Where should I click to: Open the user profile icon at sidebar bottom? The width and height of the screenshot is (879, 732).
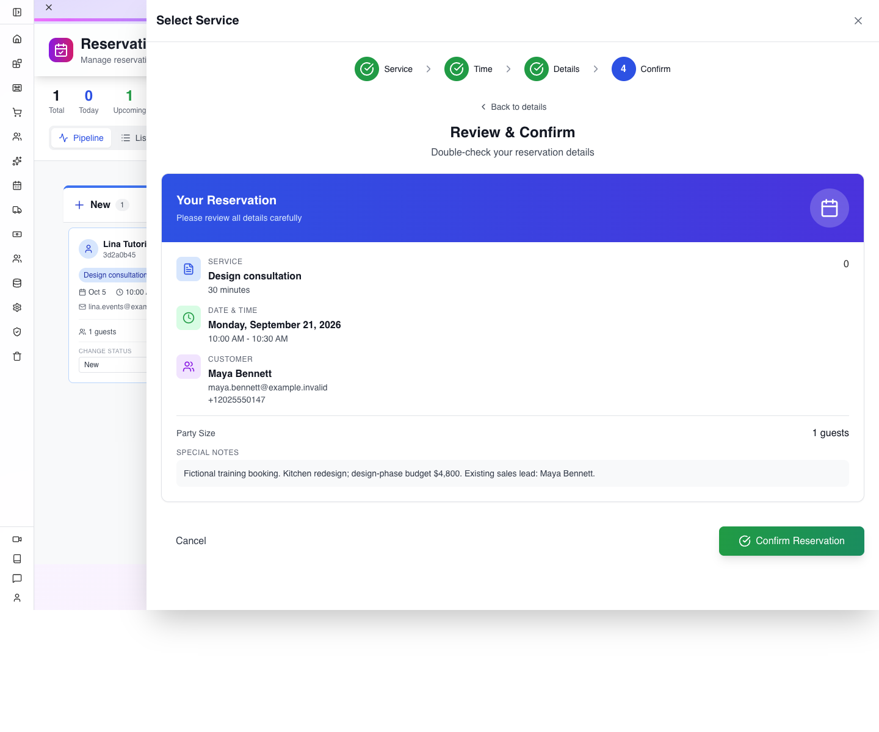pyautogui.click(x=17, y=598)
